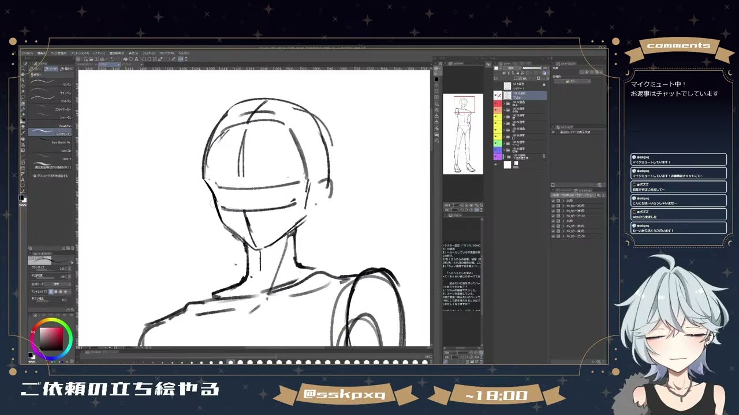Expand the BS用 auto action
The image size is (739, 415).
tap(563, 201)
